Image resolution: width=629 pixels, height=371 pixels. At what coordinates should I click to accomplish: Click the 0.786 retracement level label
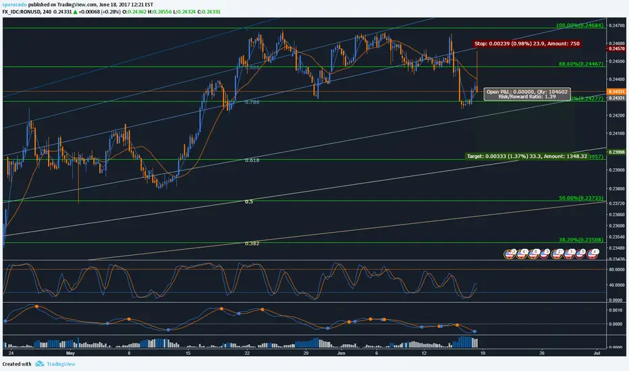[252, 102]
